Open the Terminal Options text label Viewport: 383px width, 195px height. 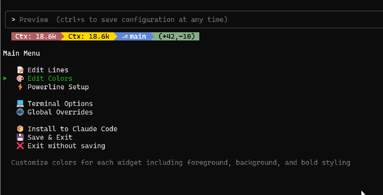[x=60, y=104]
